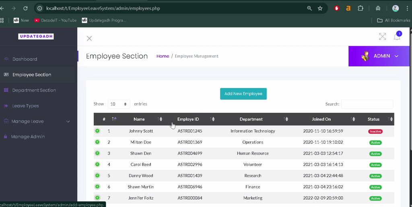Viewport: 412px width, 207px height.
Task: Reload the page with the browser refresh icon
Action: tap(25, 8)
